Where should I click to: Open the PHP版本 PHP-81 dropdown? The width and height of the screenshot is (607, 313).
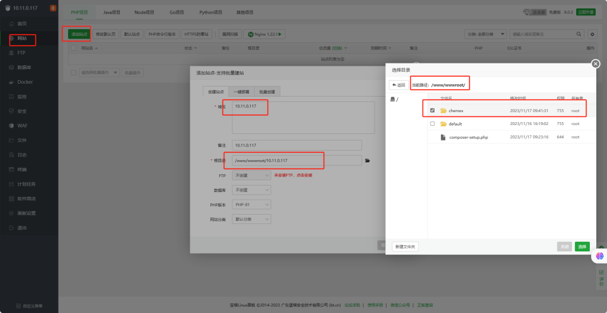pyautogui.click(x=251, y=205)
